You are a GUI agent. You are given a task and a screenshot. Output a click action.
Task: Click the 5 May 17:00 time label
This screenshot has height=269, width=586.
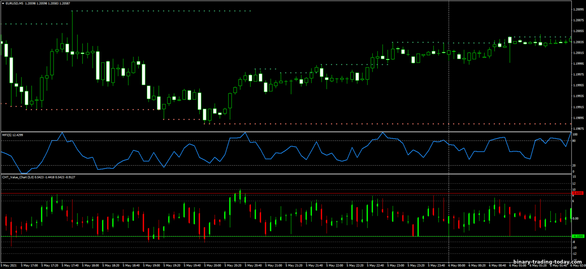[x=30, y=265]
